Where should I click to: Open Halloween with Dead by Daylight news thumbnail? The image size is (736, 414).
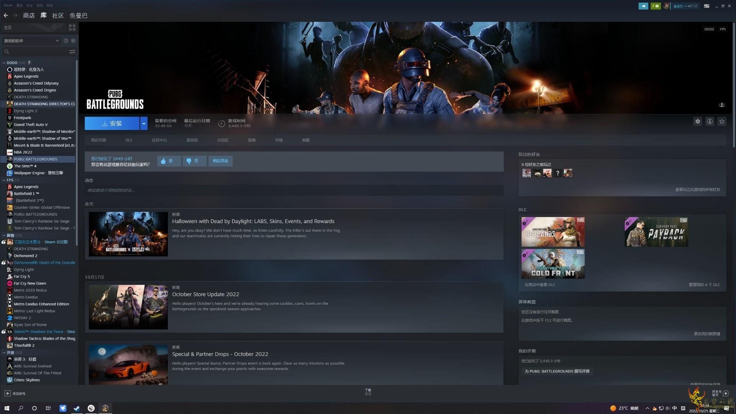click(x=128, y=234)
